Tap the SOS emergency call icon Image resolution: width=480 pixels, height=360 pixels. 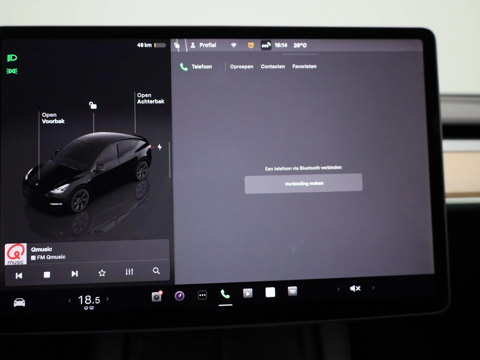point(266,45)
